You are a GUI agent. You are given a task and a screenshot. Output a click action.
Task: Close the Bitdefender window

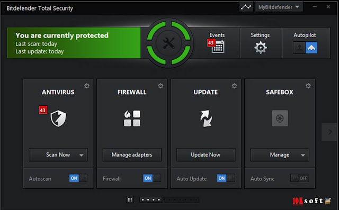(328, 7)
